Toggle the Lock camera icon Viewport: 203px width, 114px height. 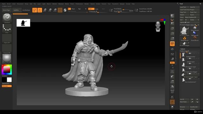[x=172, y=59]
